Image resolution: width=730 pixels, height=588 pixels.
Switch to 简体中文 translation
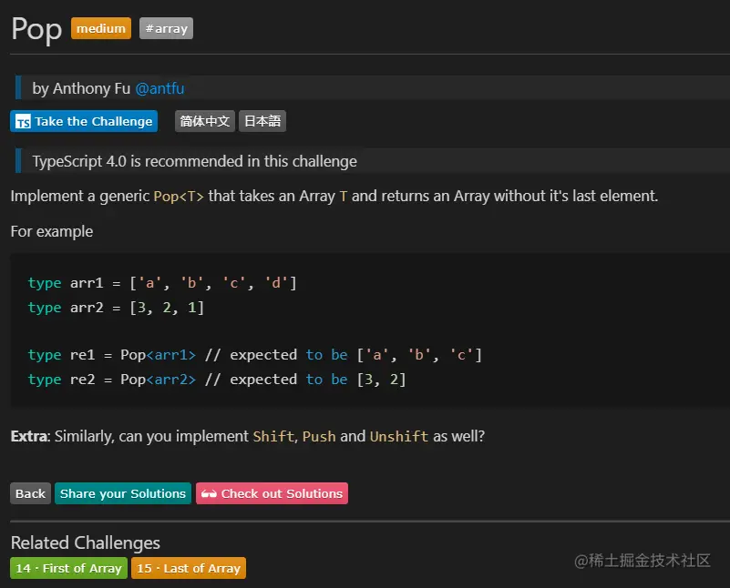coord(205,121)
